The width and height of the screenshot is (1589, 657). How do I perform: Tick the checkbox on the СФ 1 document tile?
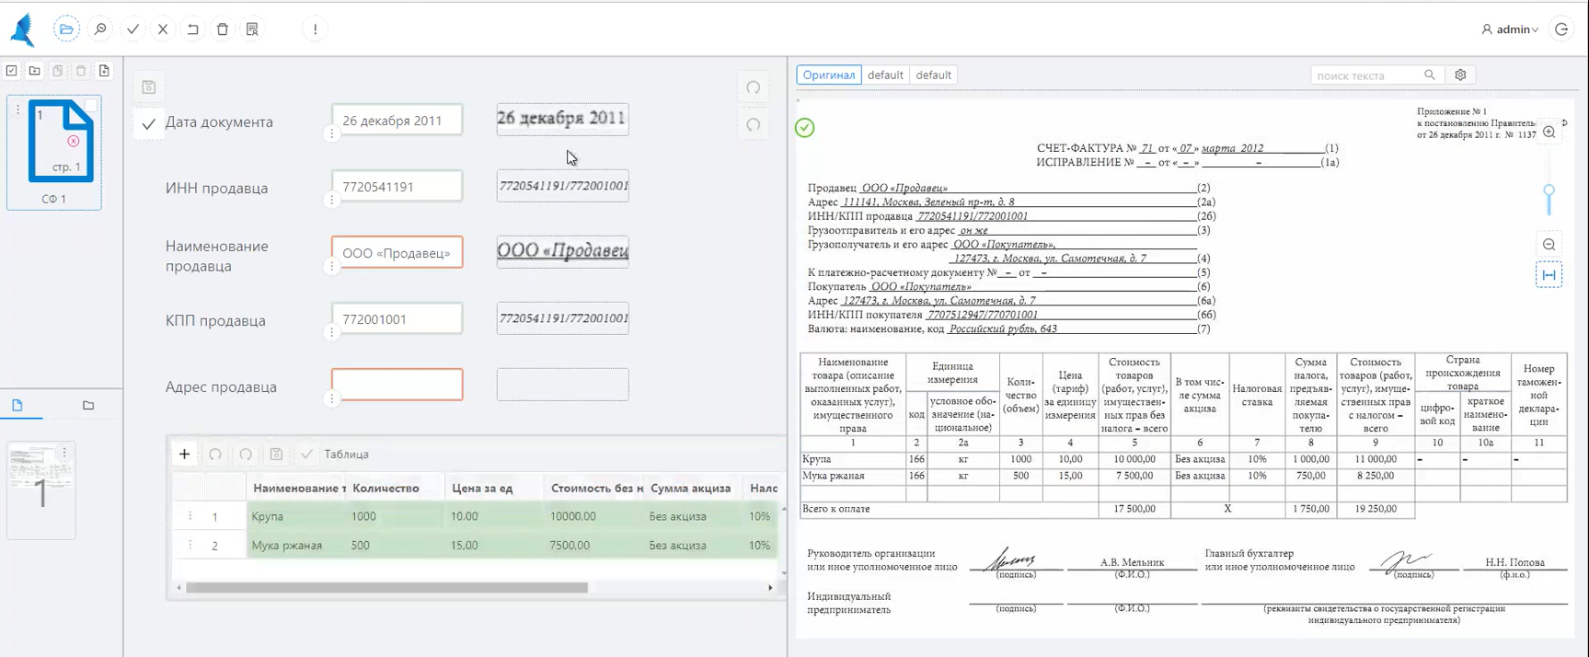91,108
